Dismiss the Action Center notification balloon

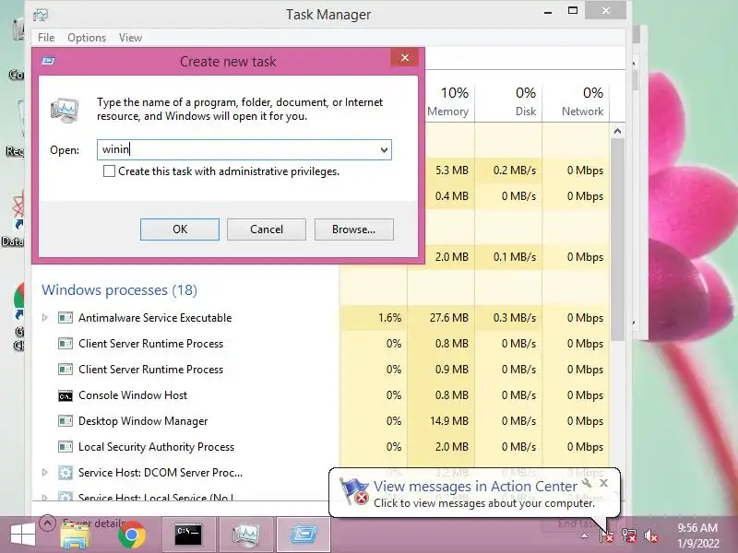click(x=604, y=483)
